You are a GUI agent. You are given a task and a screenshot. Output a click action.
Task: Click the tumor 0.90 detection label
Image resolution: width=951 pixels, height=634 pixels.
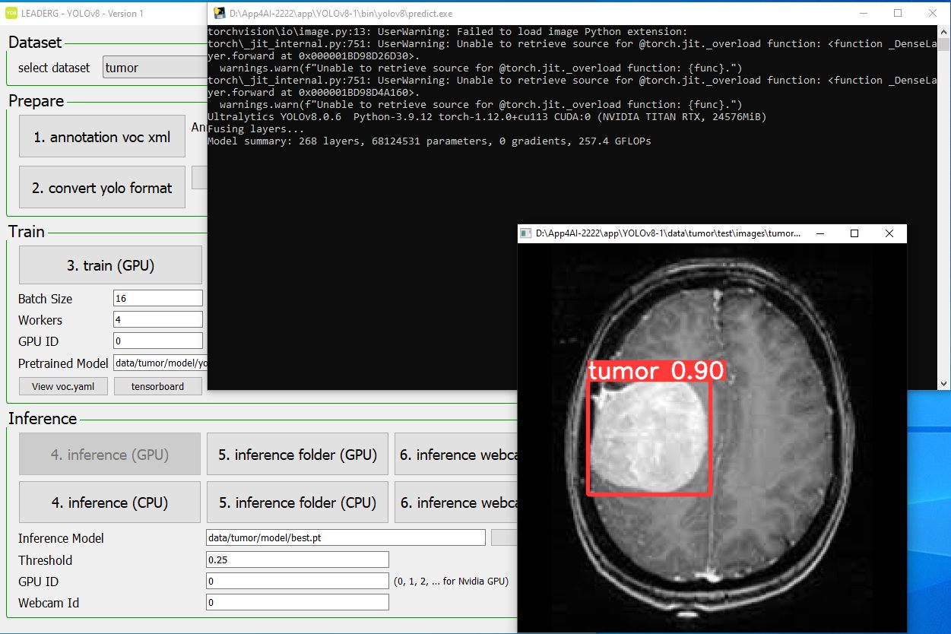tap(657, 370)
